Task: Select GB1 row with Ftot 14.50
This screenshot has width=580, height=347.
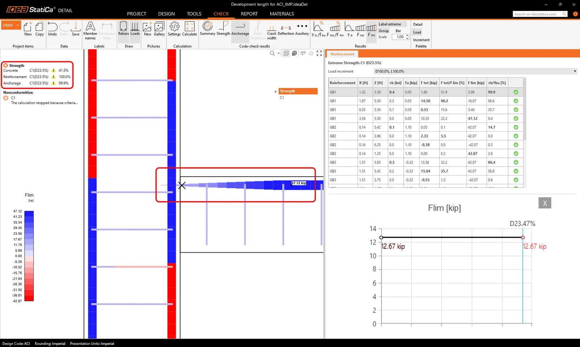Action: [426, 101]
